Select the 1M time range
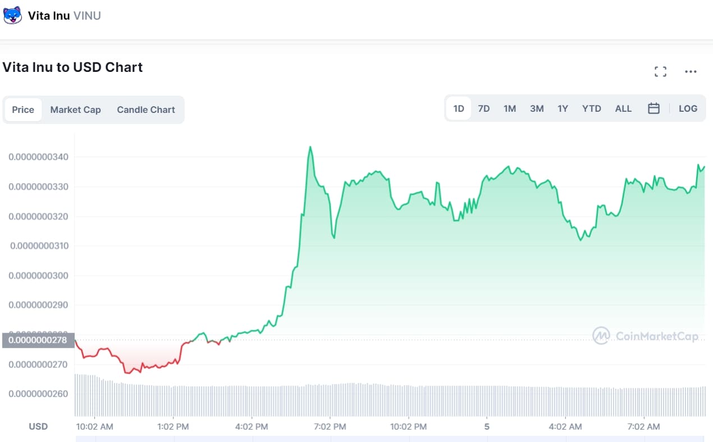Screen dimensions: 713x442 pos(510,108)
